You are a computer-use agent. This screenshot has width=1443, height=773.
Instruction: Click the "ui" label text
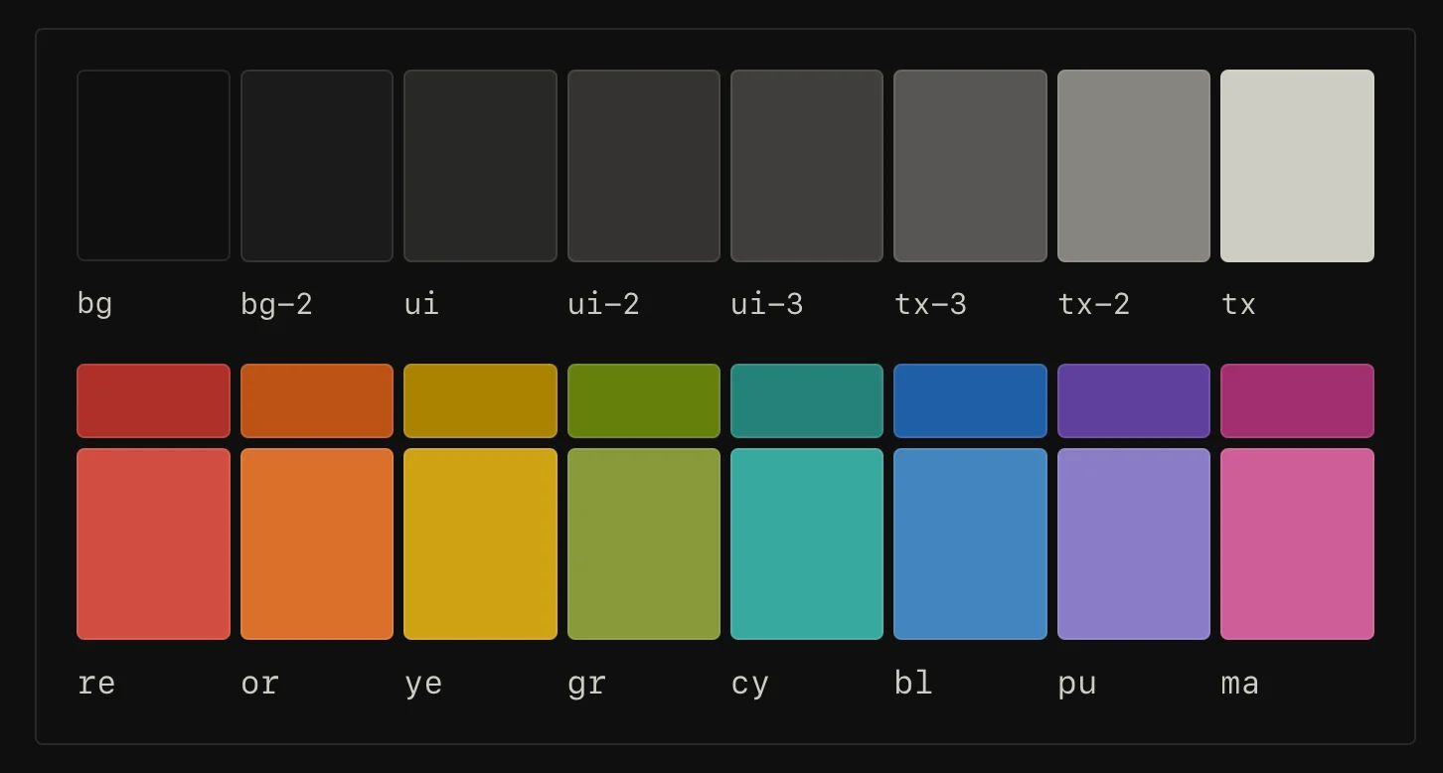tap(421, 304)
